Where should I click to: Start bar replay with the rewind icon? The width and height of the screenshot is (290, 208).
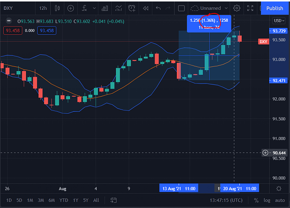coord(146,8)
